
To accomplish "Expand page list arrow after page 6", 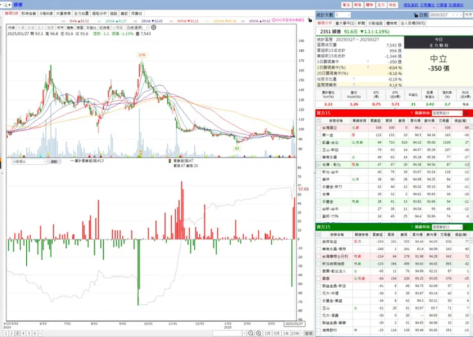I will pyautogui.click(x=40, y=333).
